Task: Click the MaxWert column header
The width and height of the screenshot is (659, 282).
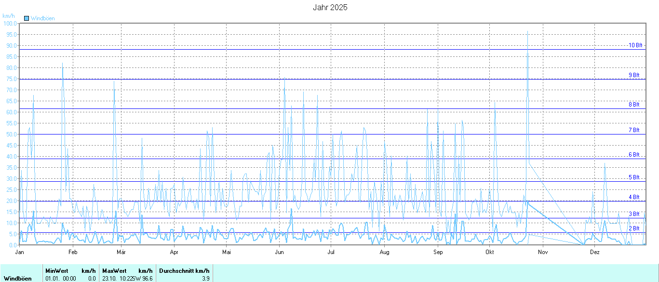Action: tap(113, 271)
